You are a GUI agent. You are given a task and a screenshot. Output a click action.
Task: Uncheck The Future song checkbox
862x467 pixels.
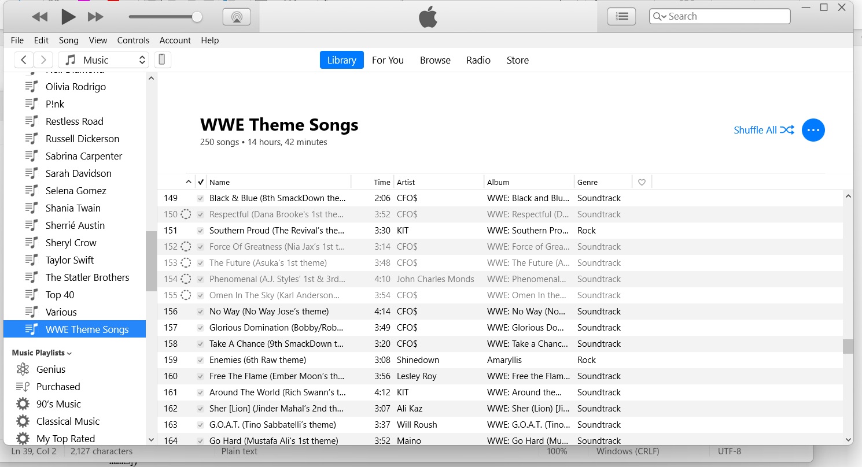200,263
